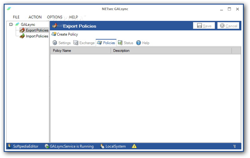250x158 pixels.
Task: Click GALsyncService is Running status
Action: tap(72, 146)
